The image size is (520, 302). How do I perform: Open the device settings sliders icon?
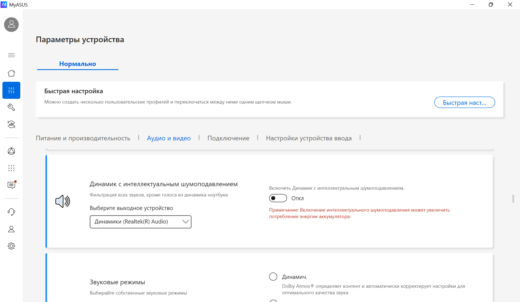coord(11,90)
